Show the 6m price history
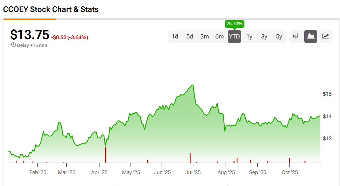Screen dimensions: 340x186 pos(219,36)
